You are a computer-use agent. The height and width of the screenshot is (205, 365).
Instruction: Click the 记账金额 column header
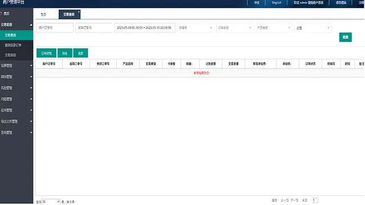click(210, 64)
